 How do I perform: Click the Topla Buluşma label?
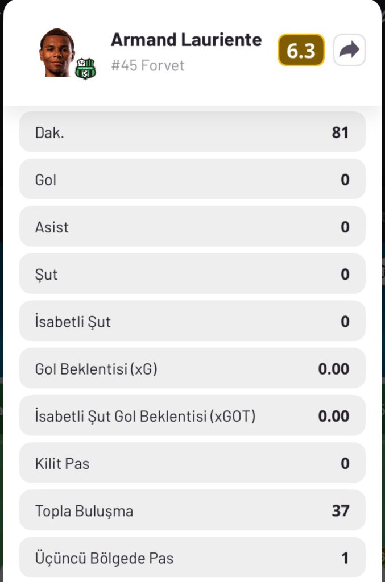pyautogui.click(x=84, y=510)
